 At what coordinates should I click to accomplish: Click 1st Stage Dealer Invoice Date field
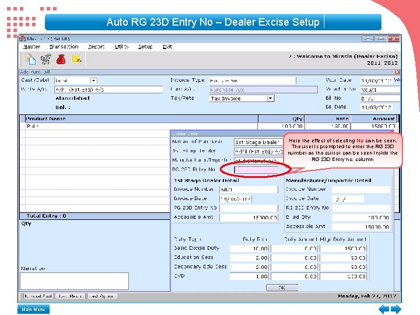point(236,199)
